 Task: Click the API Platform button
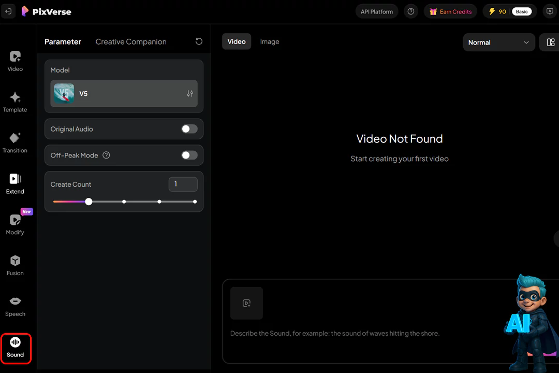click(377, 11)
